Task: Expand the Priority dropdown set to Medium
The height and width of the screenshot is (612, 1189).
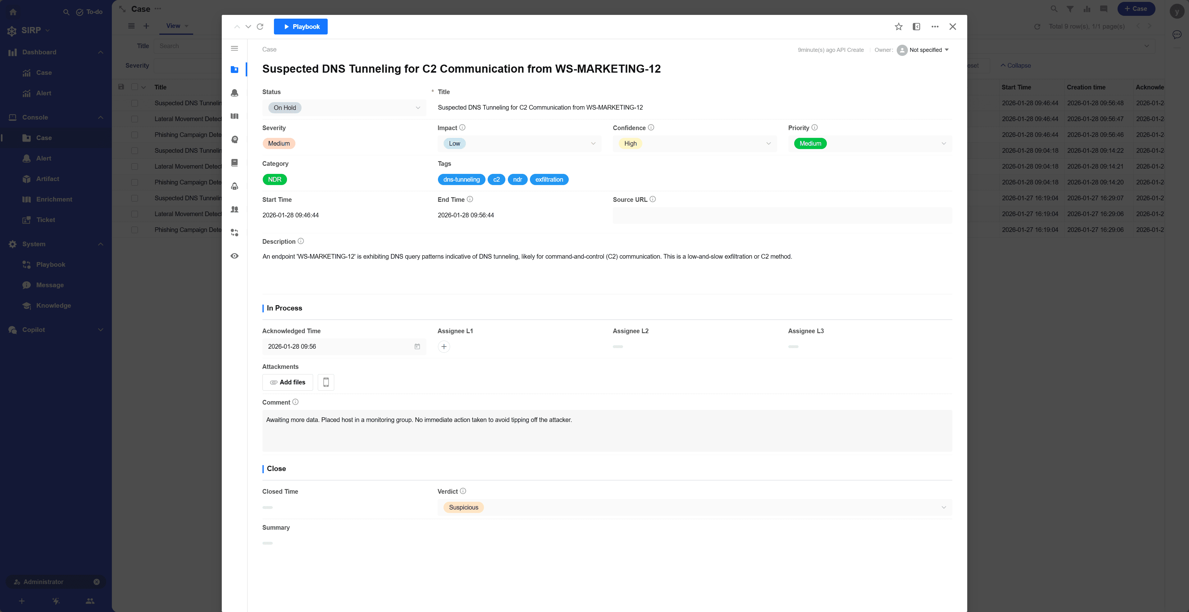Action: 870,143
